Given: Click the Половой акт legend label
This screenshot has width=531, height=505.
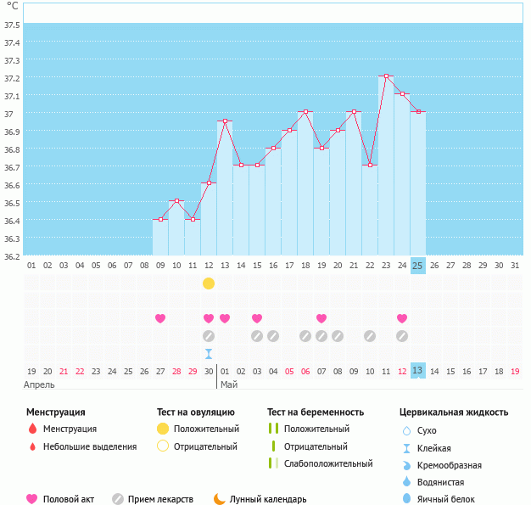Looking at the screenshot, I should coord(70,499).
